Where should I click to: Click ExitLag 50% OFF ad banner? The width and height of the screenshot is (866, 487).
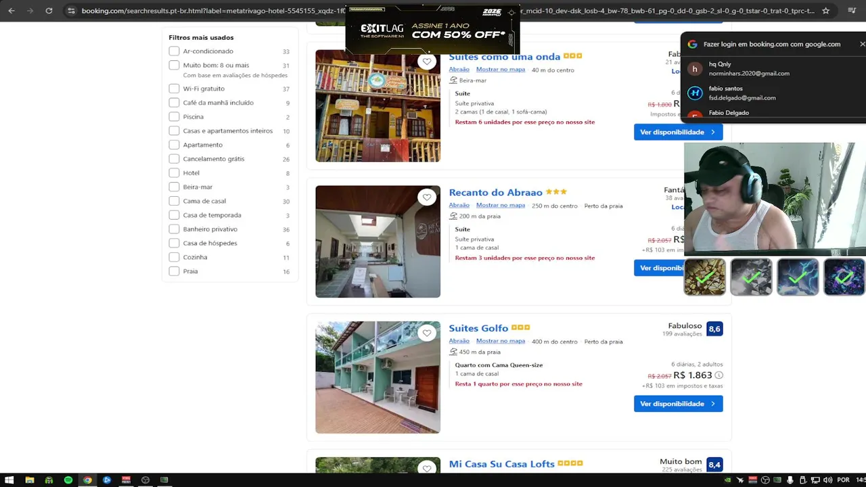coord(432,30)
